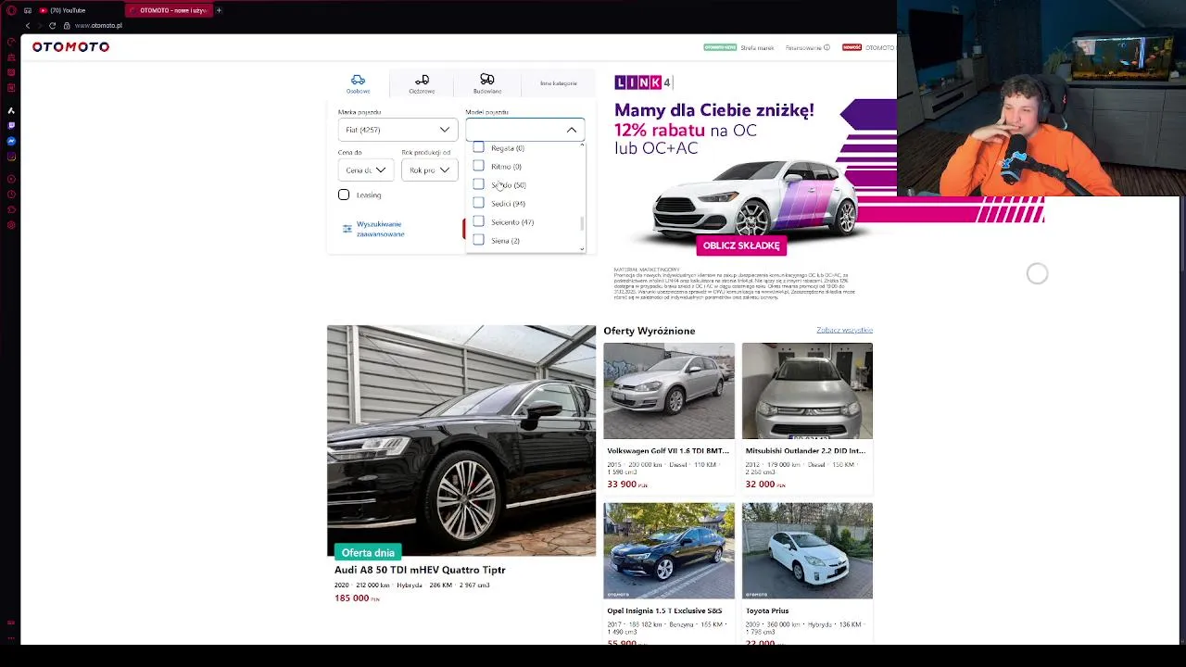Open Instagram in Opera sidebar
Viewport: 1186px width, 667px height.
(11, 157)
